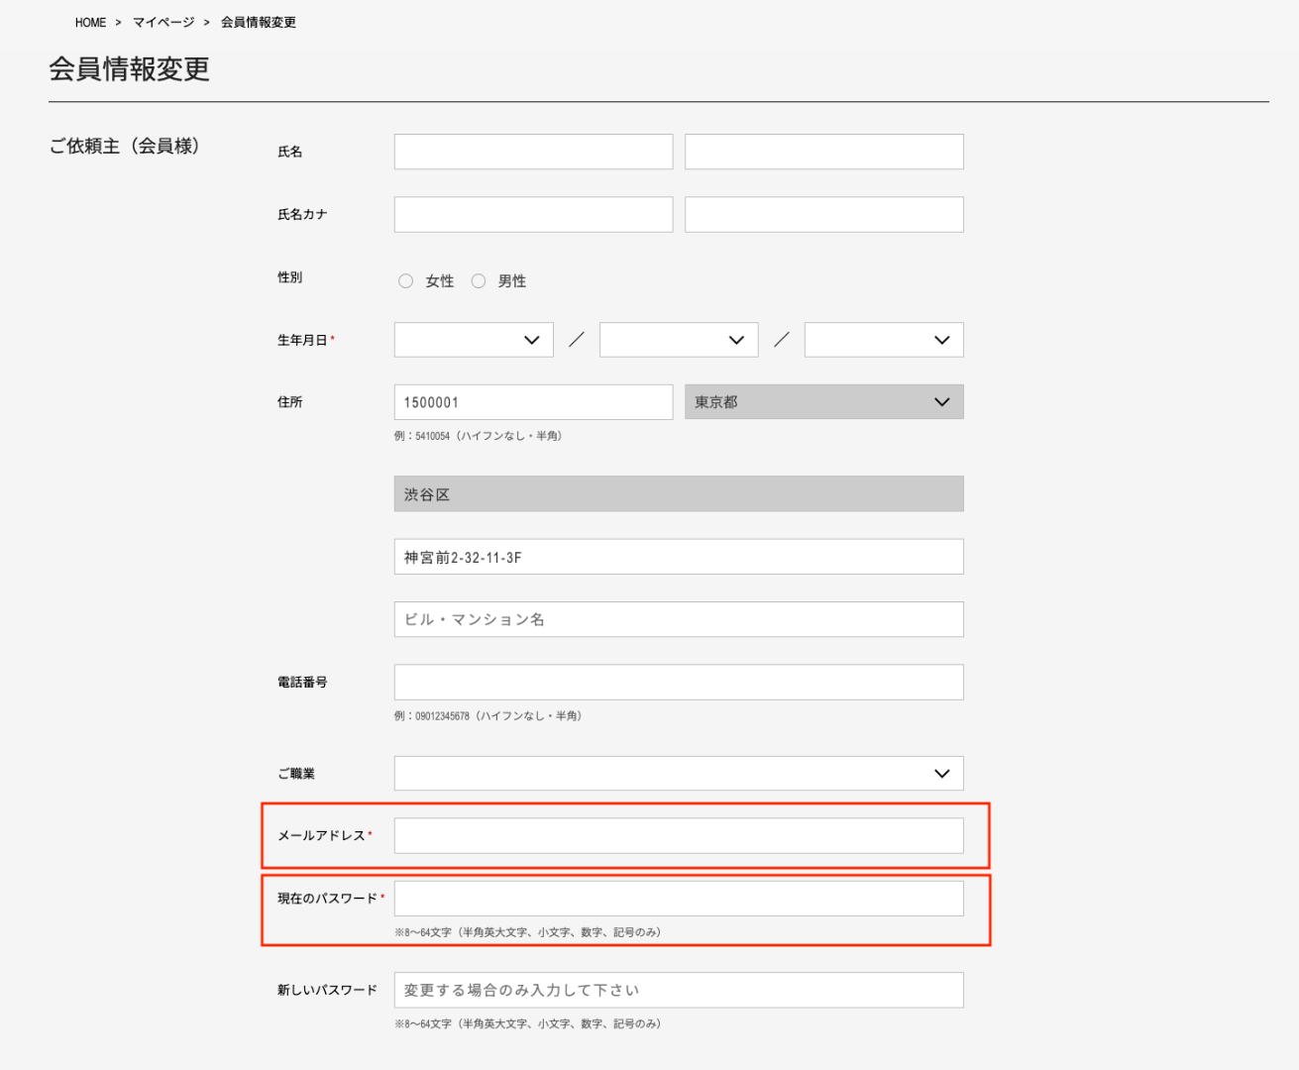The height and width of the screenshot is (1070, 1299).
Task: Focus the 電話番号 phone number field
Action: click(x=679, y=683)
